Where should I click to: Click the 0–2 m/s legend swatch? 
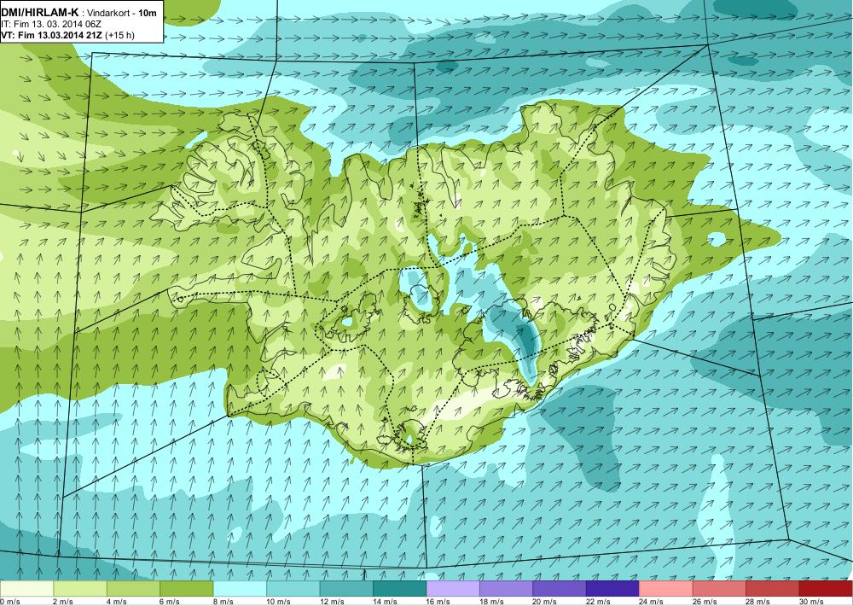point(26,589)
